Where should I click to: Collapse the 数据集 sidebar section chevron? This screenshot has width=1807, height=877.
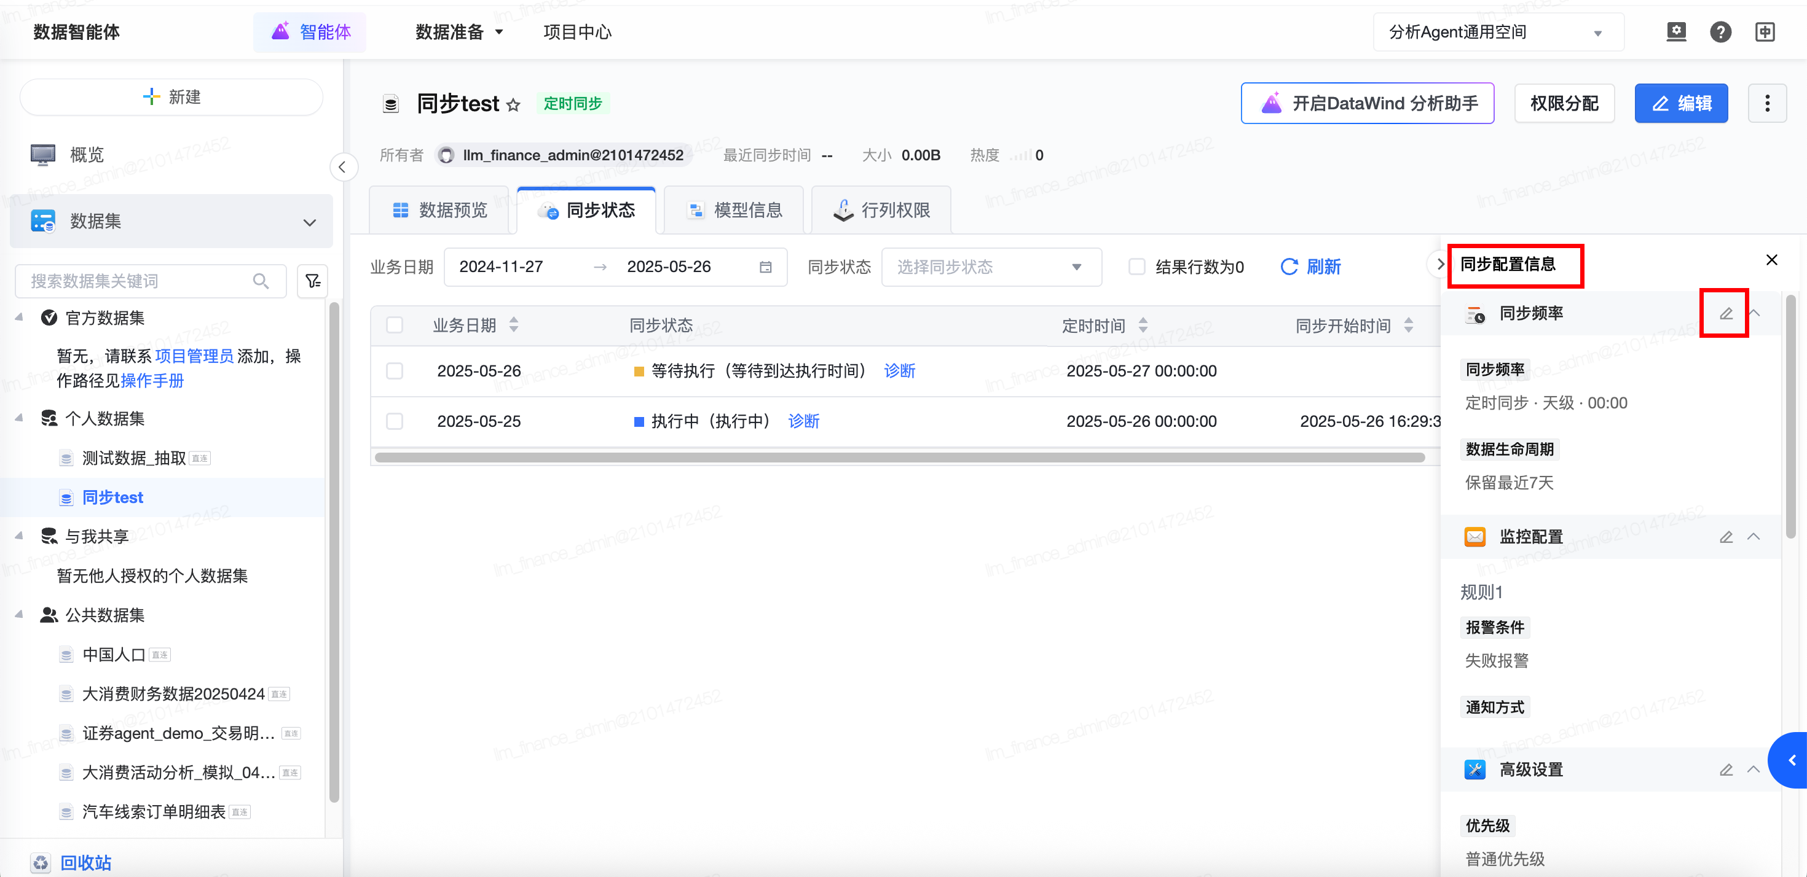[309, 222]
